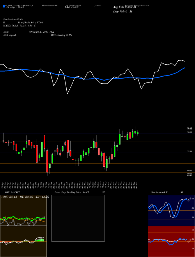195x257 pixels.
Task: Click the blue SMA legend square
Action: [4, 6]
